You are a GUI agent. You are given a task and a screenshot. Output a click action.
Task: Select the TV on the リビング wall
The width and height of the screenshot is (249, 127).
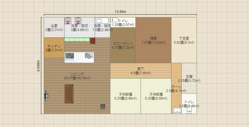[x=46, y=96]
